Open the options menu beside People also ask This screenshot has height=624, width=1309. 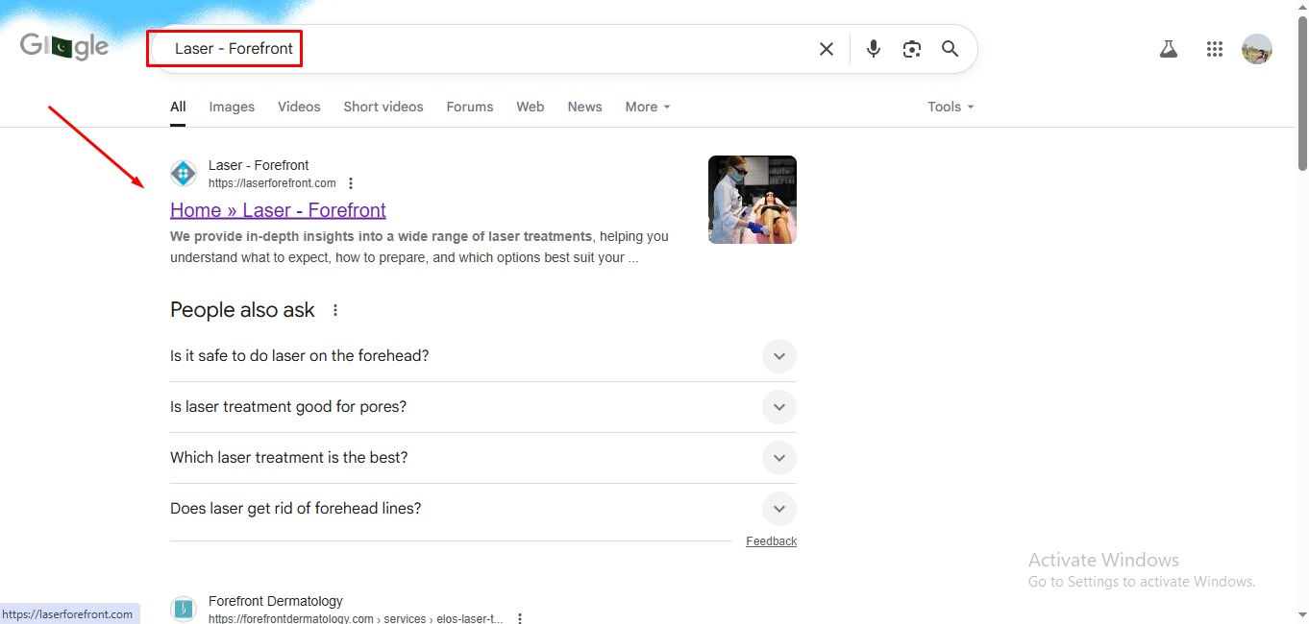[x=335, y=310]
